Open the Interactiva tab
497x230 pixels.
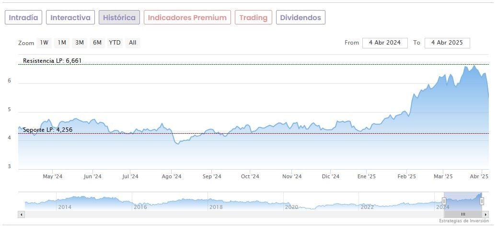pyautogui.click(x=70, y=18)
